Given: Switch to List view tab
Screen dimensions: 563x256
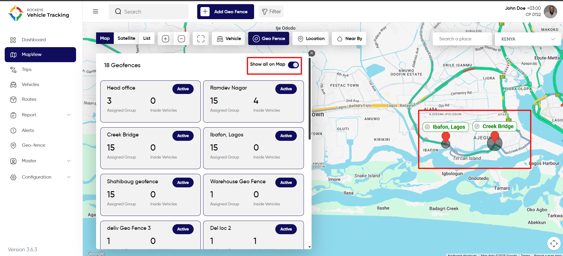Looking at the screenshot, I should [147, 38].
